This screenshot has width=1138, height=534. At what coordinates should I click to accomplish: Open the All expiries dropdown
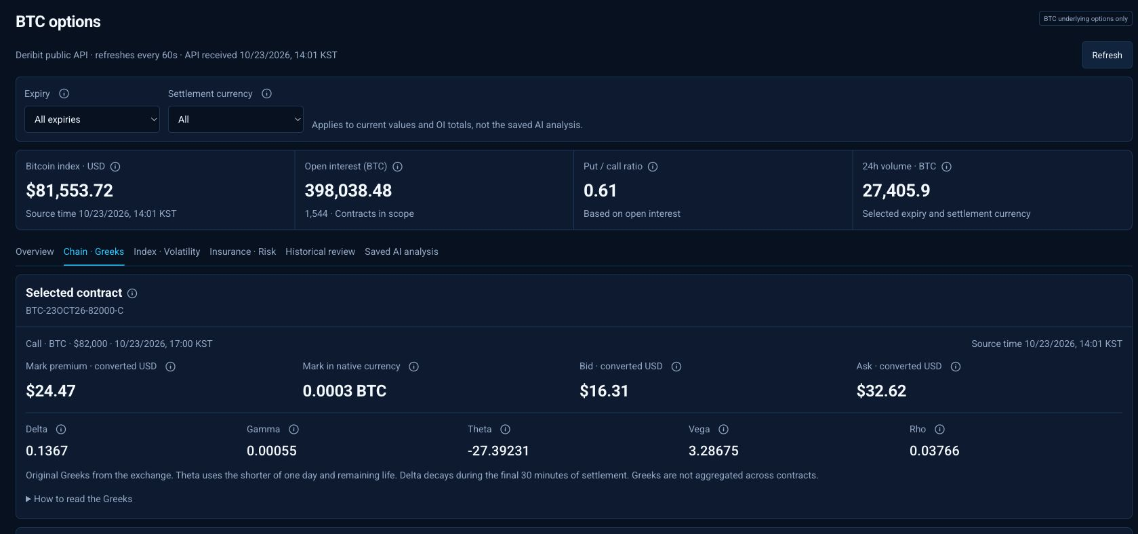point(92,119)
